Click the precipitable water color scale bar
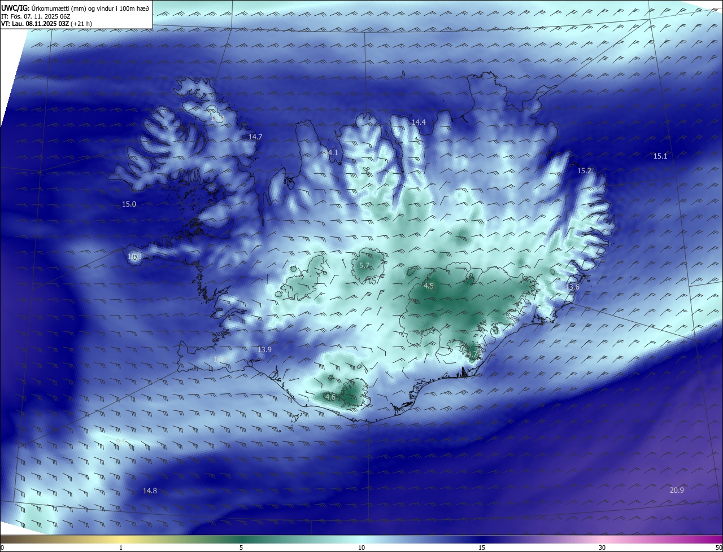Viewport: 723px width, 552px height. (361, 540)
